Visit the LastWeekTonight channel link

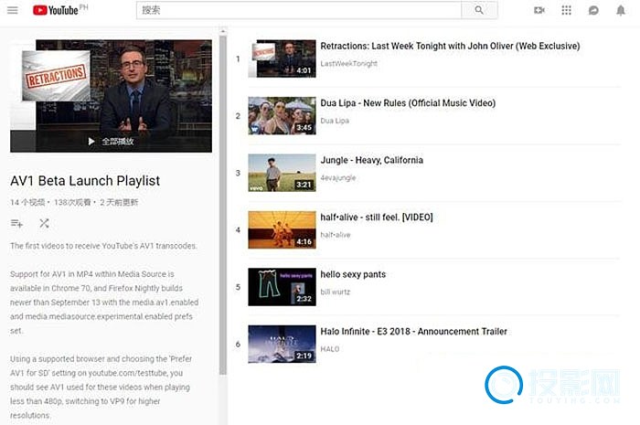tap(348, 64)
